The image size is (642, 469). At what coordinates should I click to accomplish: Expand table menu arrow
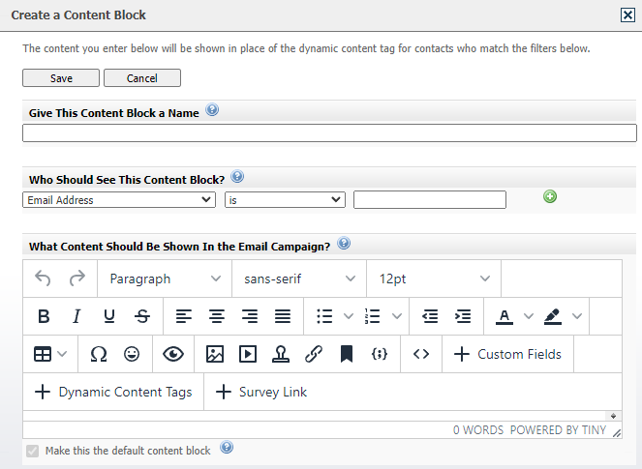coord(62,354)
